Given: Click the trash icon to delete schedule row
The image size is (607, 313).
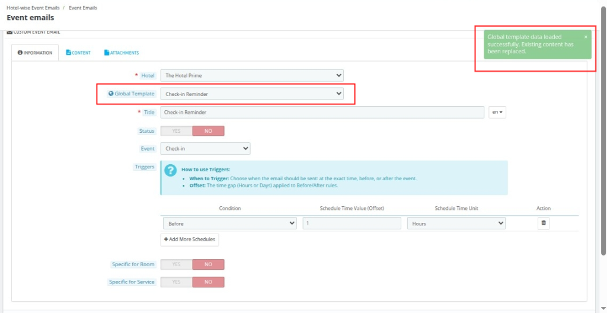Looking at the screenshot, I should pyautogui.click(x=544, y=223).
